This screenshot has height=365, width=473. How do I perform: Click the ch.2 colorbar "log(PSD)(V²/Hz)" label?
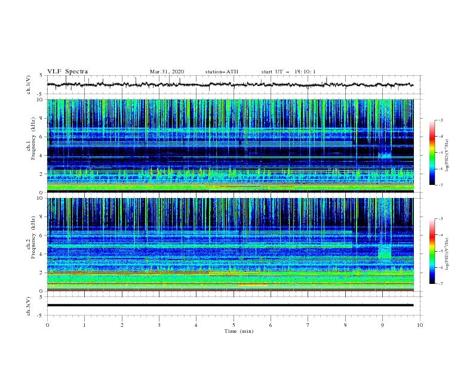pos(447,253)
